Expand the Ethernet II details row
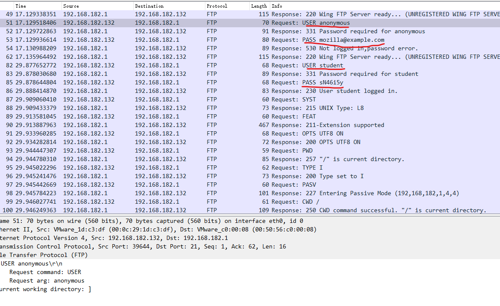This screenshot has height=306, width=500. [250, 230]
